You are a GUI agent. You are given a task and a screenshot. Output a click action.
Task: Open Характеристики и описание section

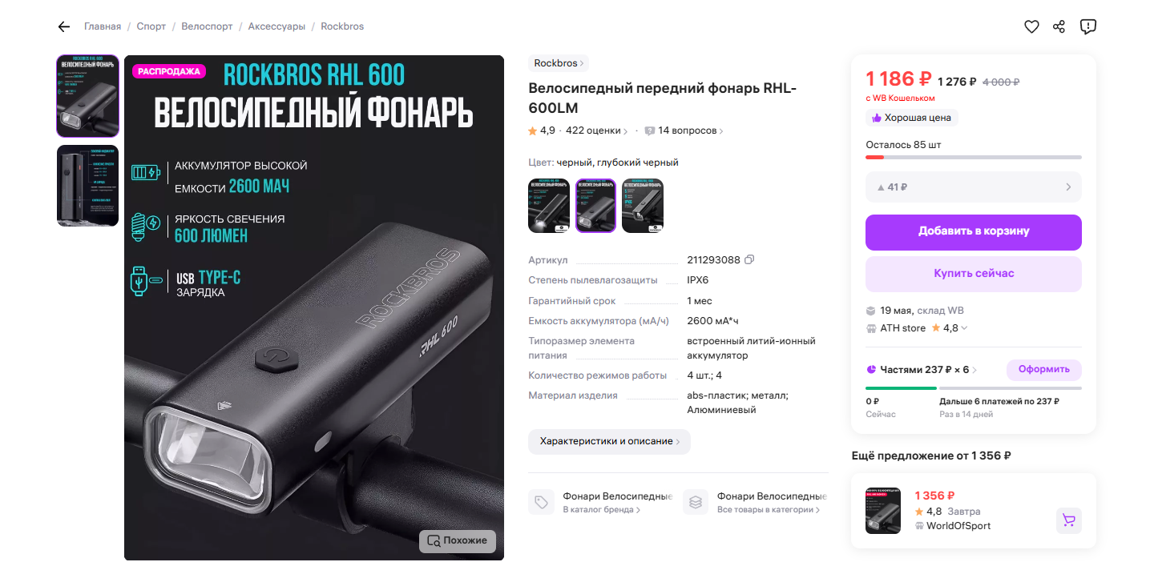(609, 441)
